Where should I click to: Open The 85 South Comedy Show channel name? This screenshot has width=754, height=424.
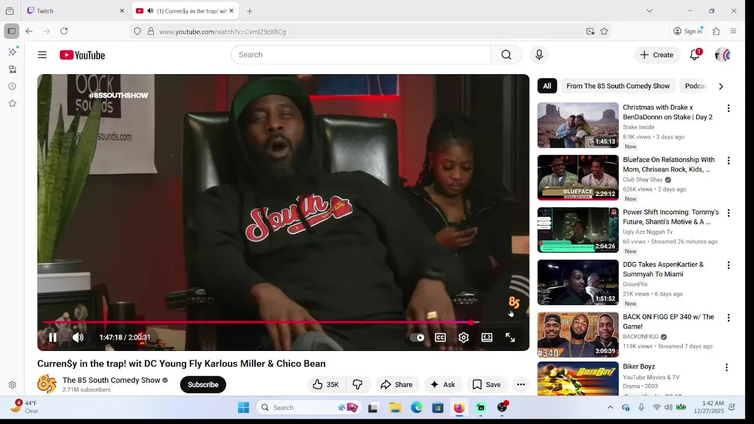pos(111,380)
